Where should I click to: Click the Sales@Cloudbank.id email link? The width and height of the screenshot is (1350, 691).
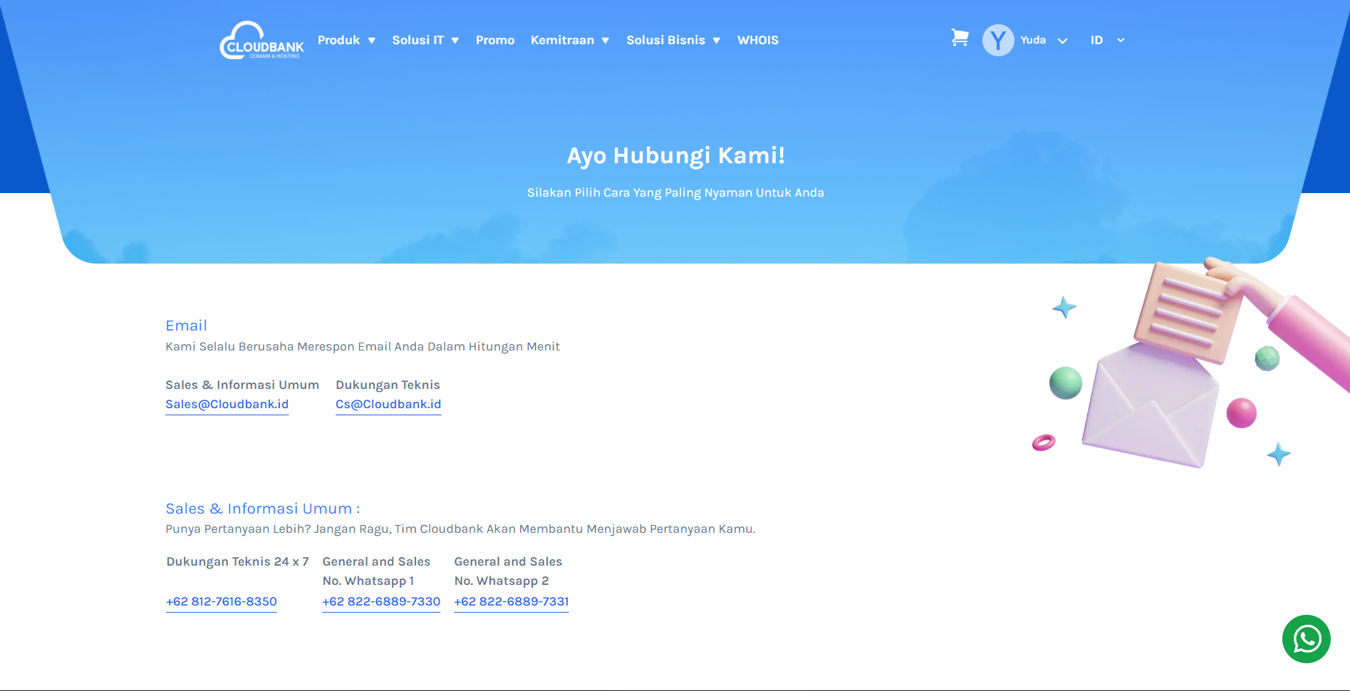(x=227, y=405)
